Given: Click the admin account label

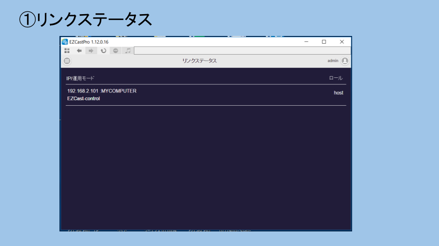Looking at the screenshot, I should pos(333,61).
